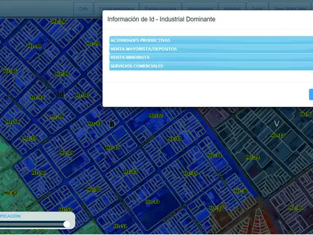The image size is (313, 235).
Task: Expand the VENTA MAYORISTA/DEPOSITOS section
Action: (x=211, y=49)
